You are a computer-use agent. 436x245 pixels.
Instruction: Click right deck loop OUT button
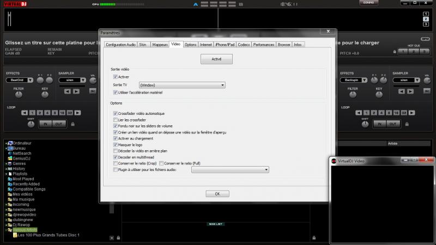(393, 124)
